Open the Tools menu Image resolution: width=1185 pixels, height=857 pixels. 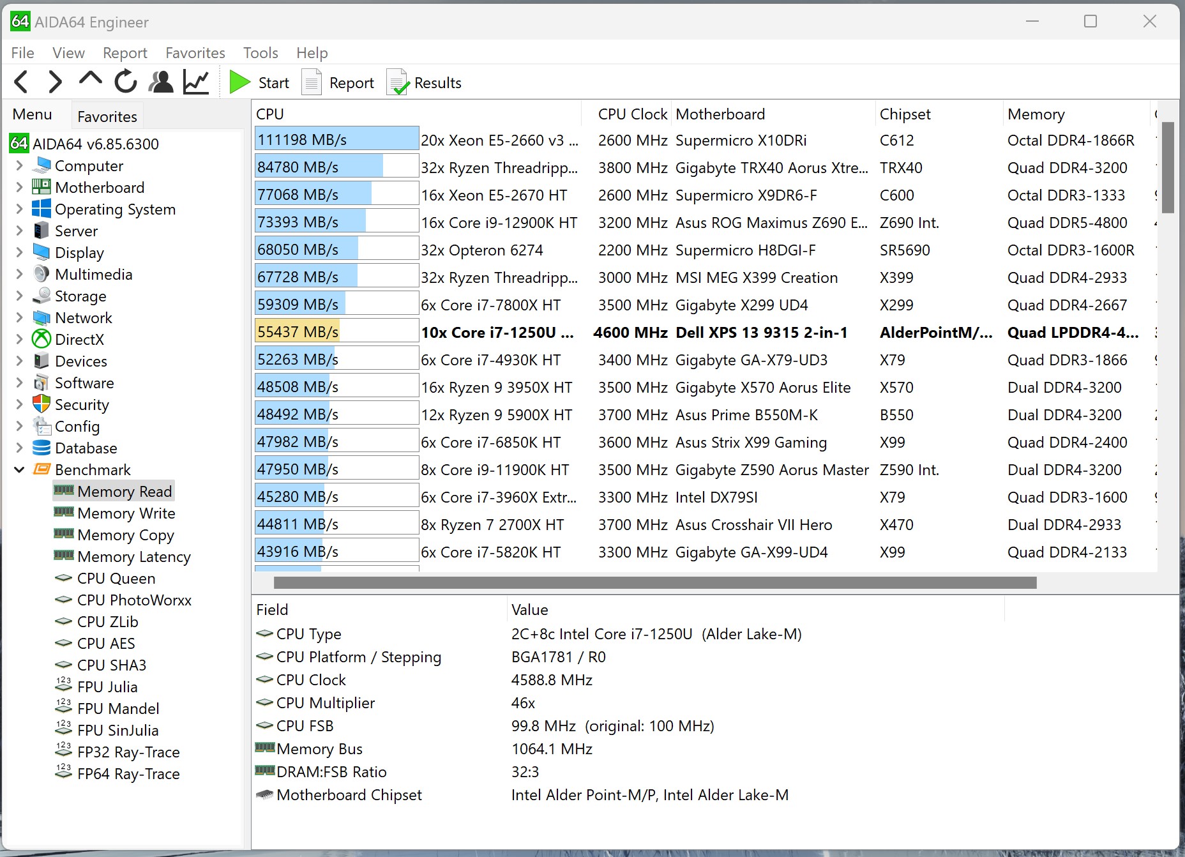coord(260,52)
